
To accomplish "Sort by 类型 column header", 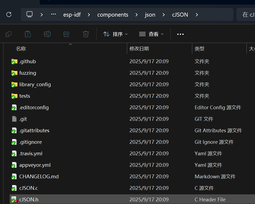I will 199,48.
